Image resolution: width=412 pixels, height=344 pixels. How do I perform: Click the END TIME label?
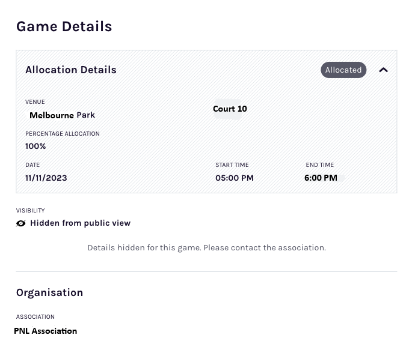coord(320,165)
